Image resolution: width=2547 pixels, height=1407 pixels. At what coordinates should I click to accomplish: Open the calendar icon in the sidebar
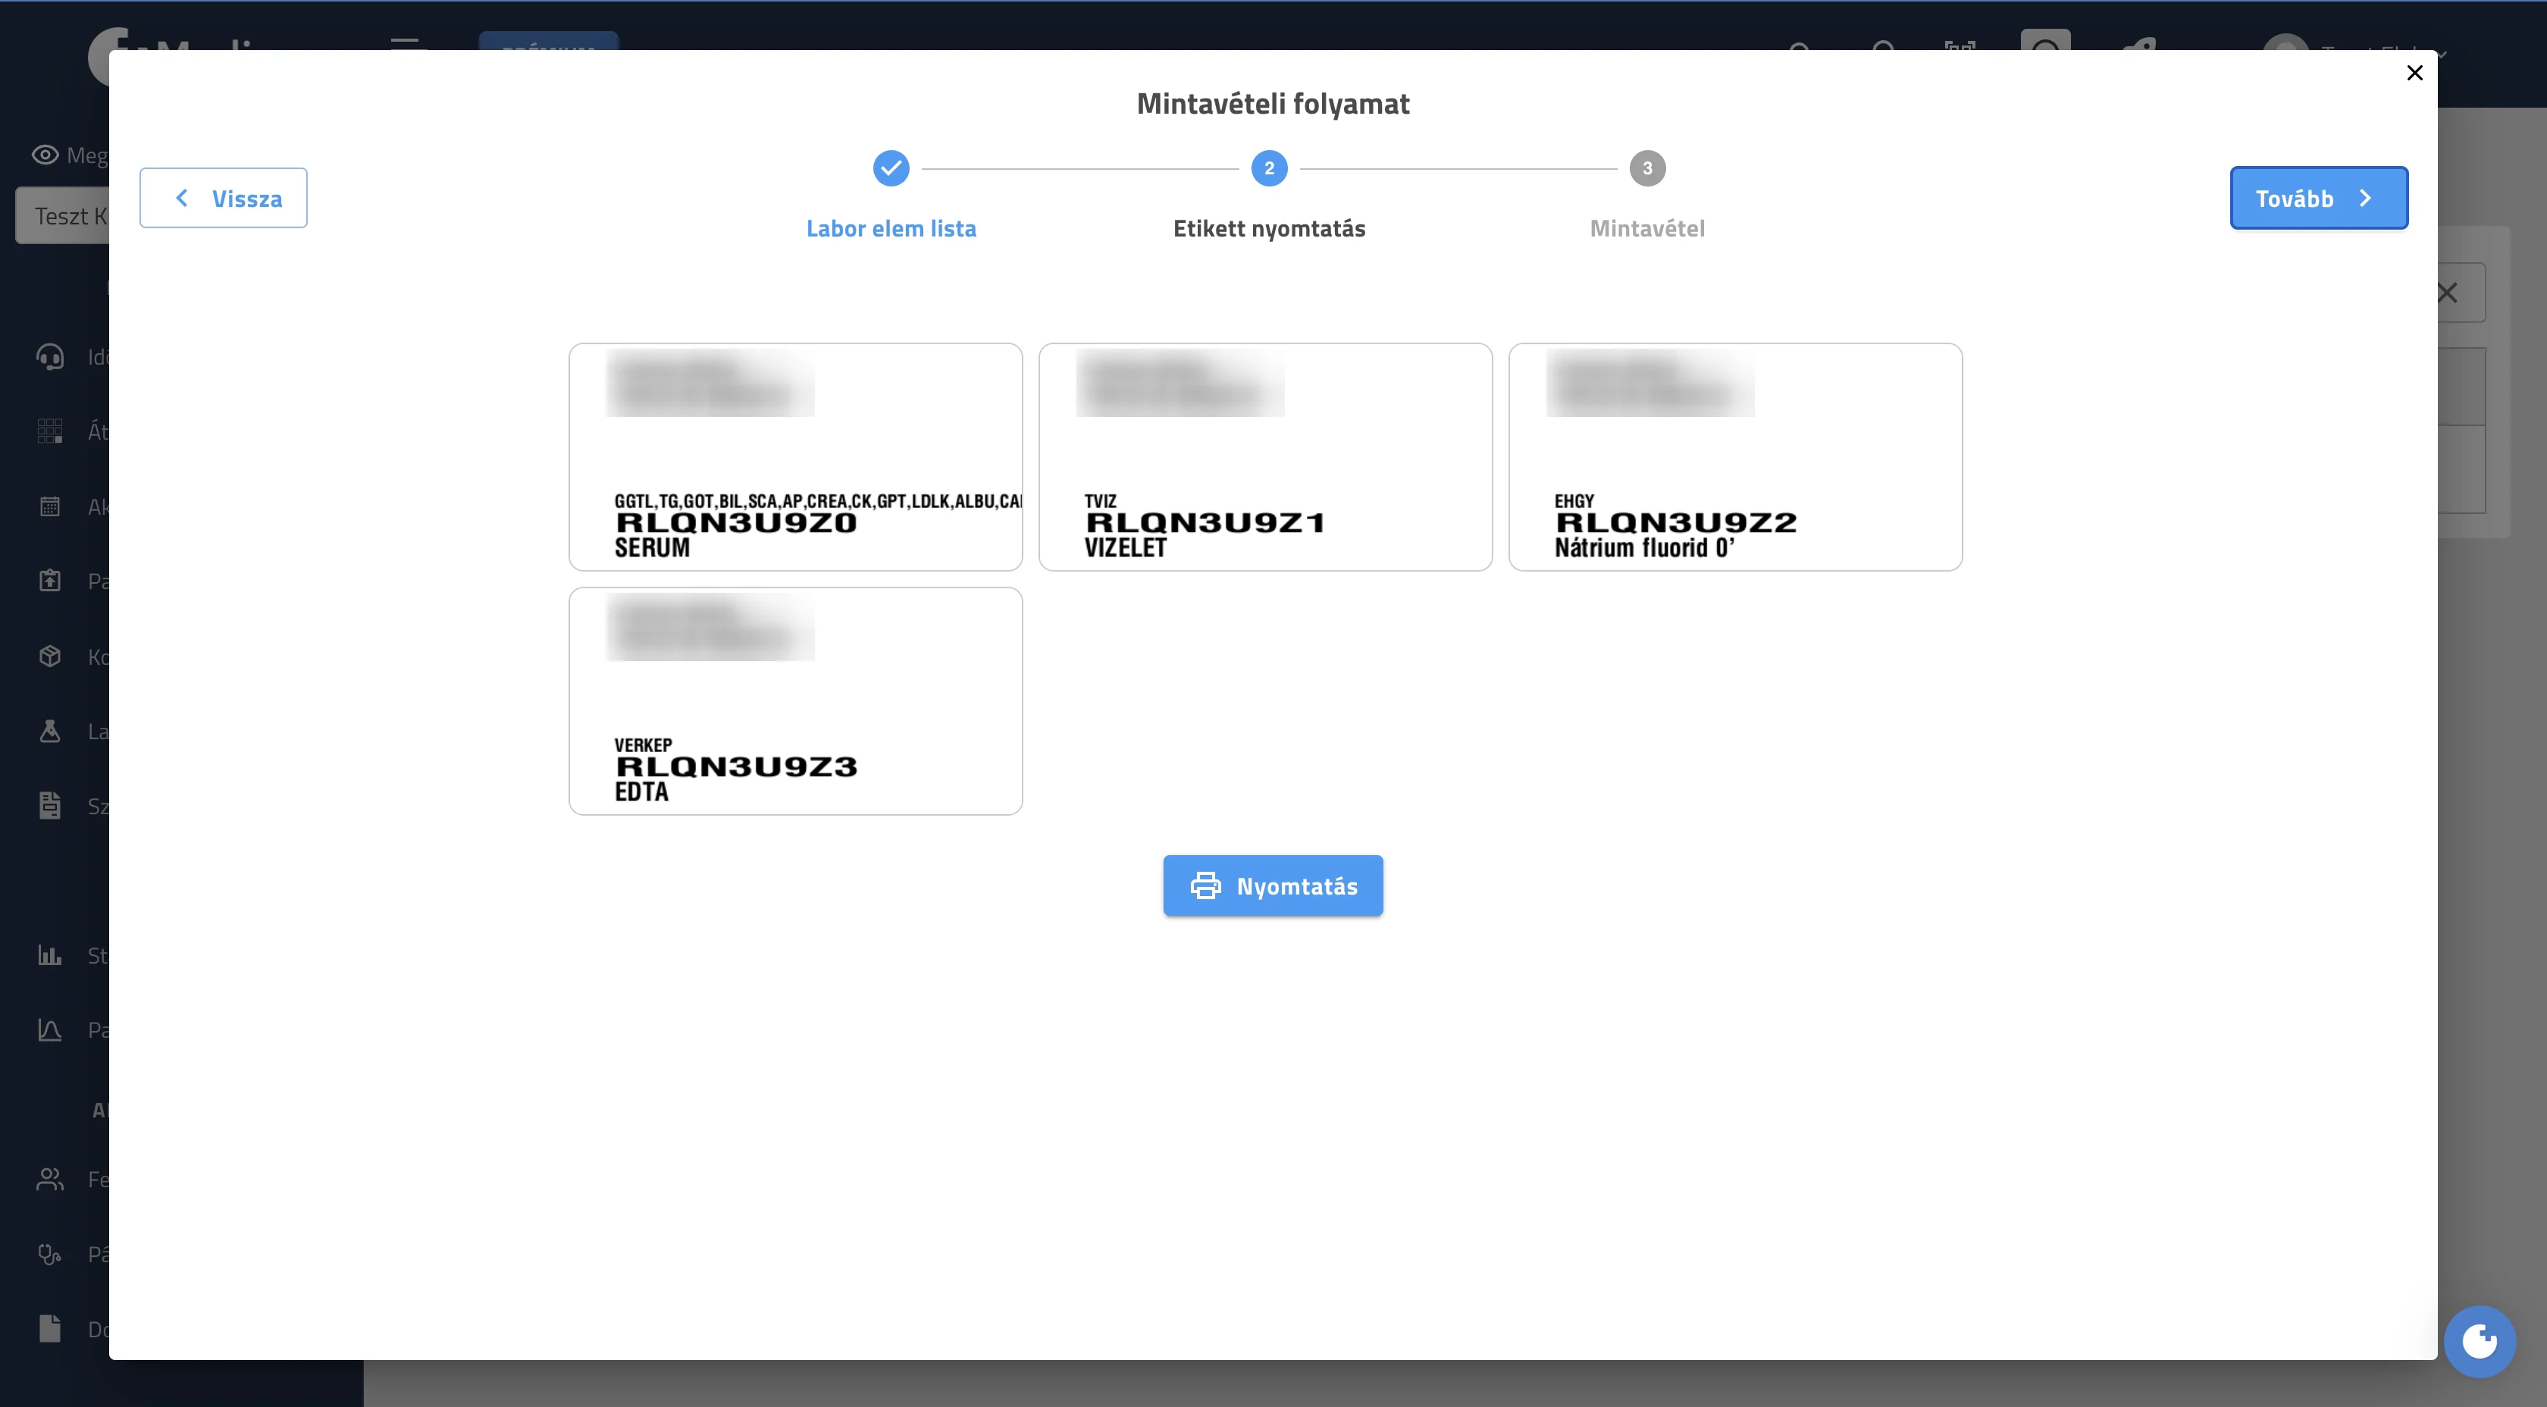[51, 506]
